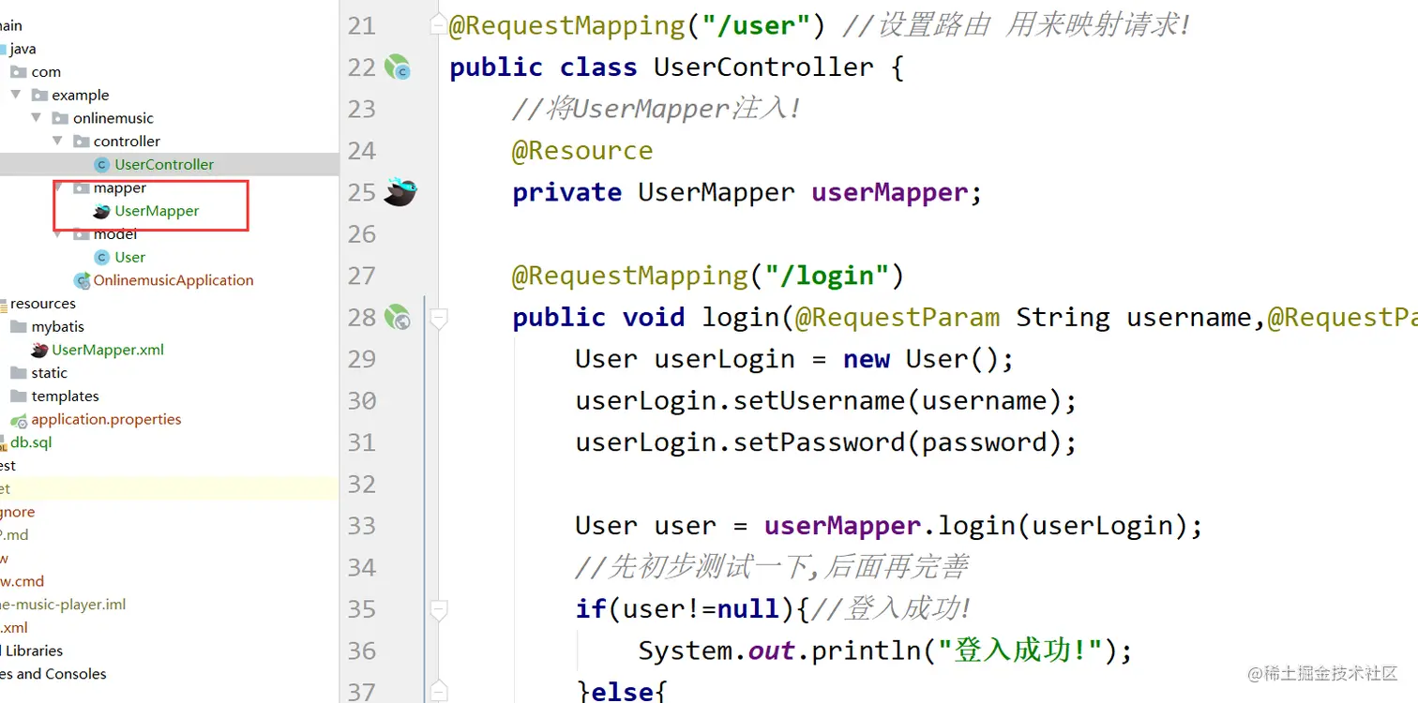Fold the login method at line 28

438,318
